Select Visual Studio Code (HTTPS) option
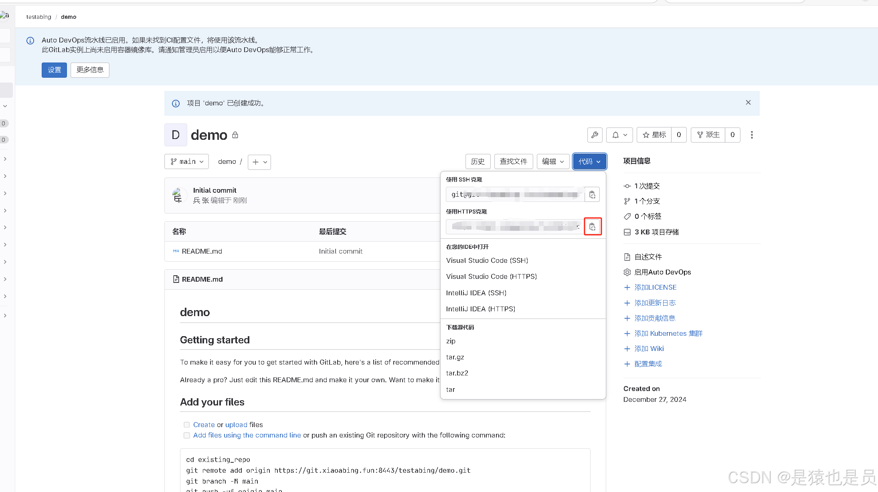 (491, 276)
